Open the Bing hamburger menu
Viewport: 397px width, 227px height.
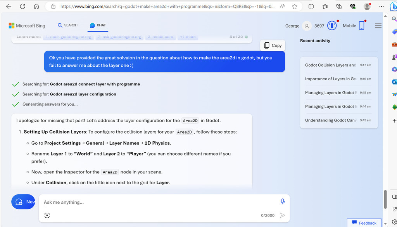coord(378,26)
